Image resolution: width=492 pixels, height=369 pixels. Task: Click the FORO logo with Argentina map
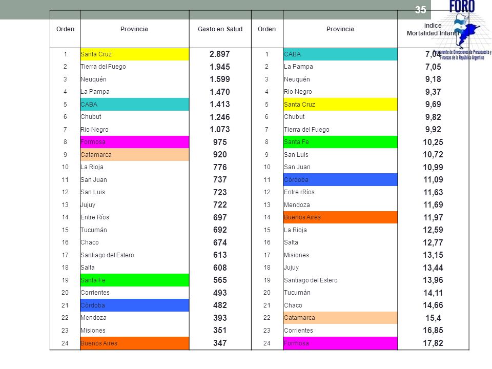coord(461,30)
